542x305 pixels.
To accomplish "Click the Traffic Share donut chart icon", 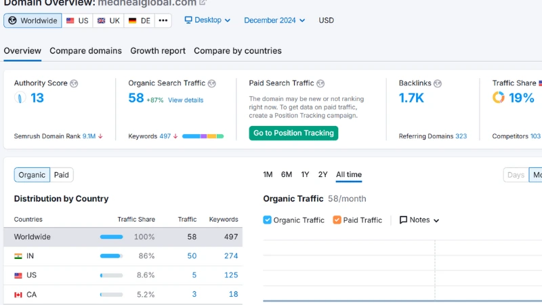I will coord(498,98).
